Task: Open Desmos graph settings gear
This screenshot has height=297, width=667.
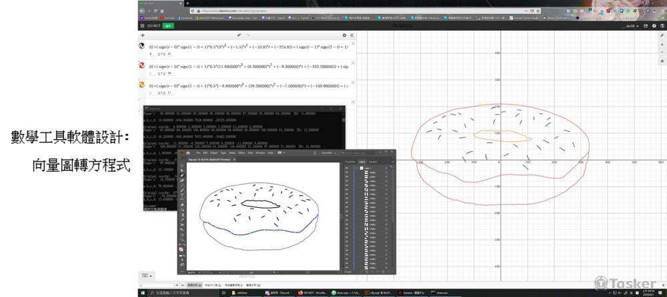Action: 344,35
